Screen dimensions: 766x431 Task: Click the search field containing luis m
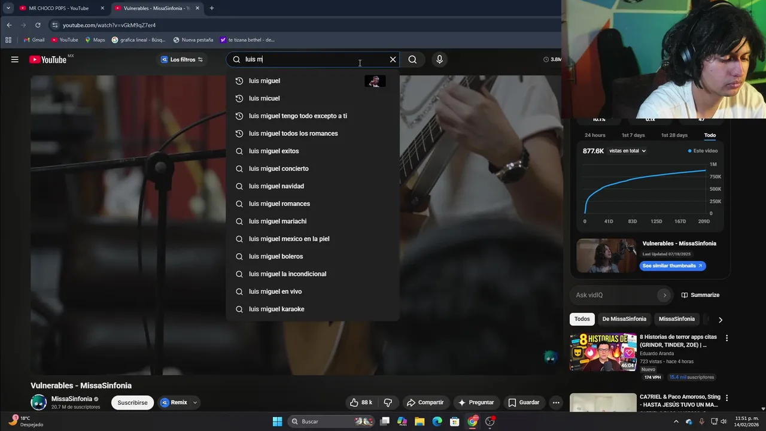coord(314,59)
